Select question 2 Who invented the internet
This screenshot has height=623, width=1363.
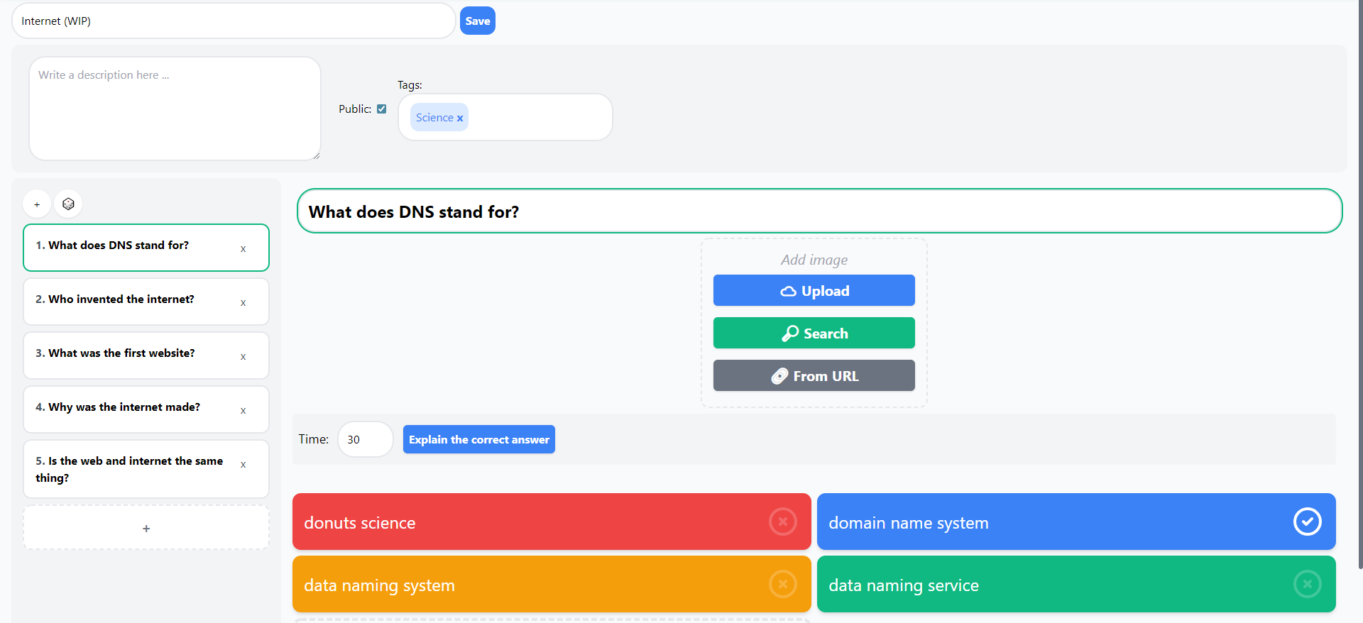146,302
